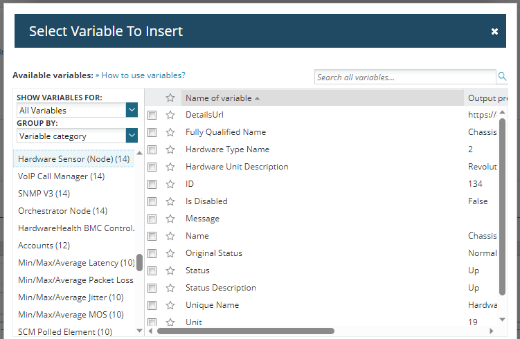Select the Unique Name variable checkbox
Image resolution: width=520 pixels, height=339 pixels.
(x=152, y=306)
